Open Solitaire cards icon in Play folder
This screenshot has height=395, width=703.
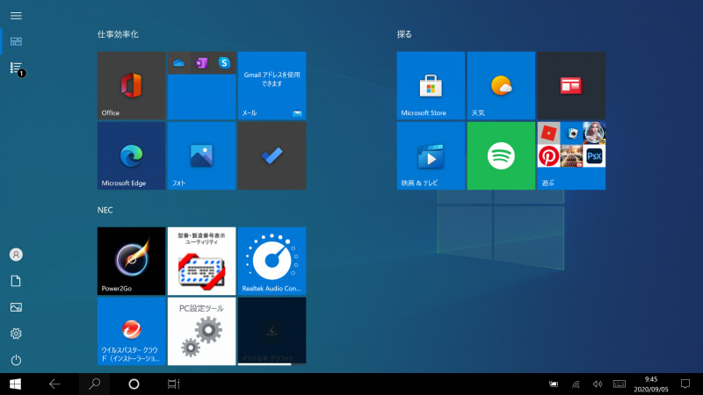(572, 133)
